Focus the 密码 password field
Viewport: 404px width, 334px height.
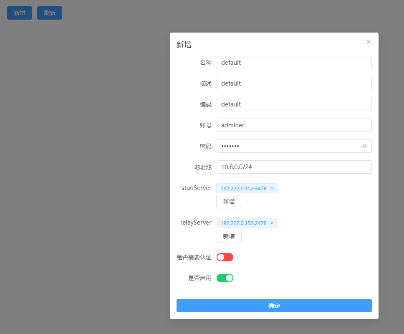[x=288, y=146]
